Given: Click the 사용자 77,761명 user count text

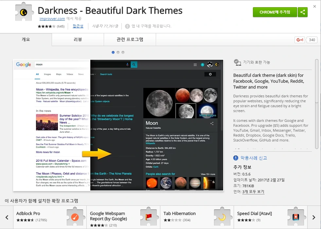Looking at the screenshot, I should [105, 26].
